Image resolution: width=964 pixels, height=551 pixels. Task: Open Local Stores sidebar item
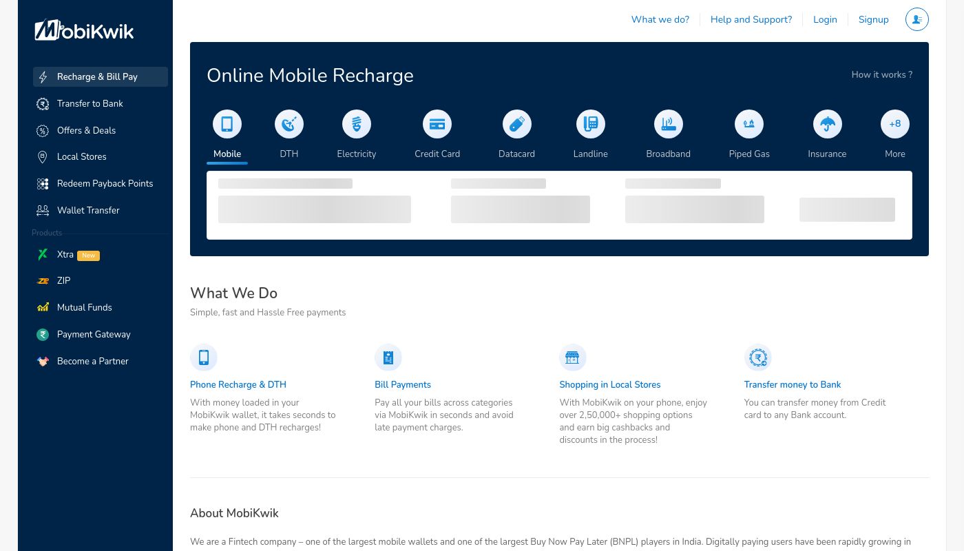(x=82, y=157)
